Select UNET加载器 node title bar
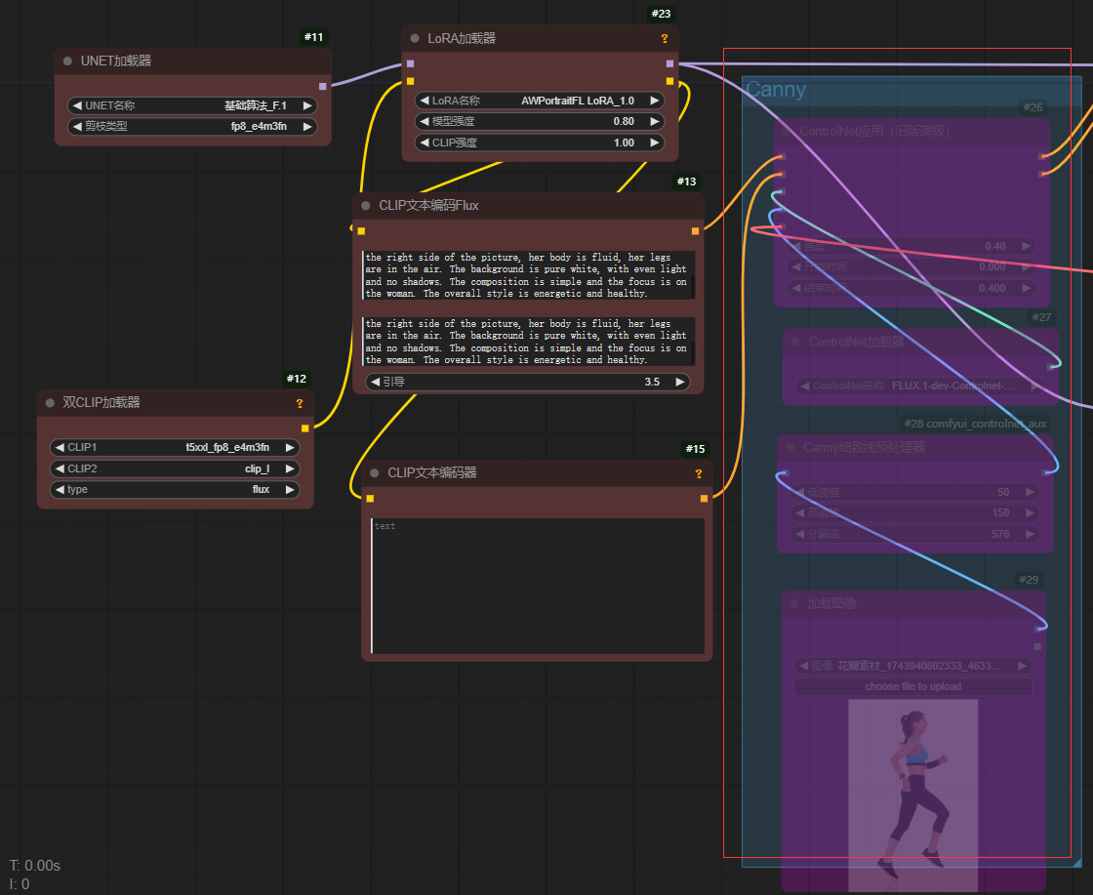The image size is (1093, 895). click(192, 61)
